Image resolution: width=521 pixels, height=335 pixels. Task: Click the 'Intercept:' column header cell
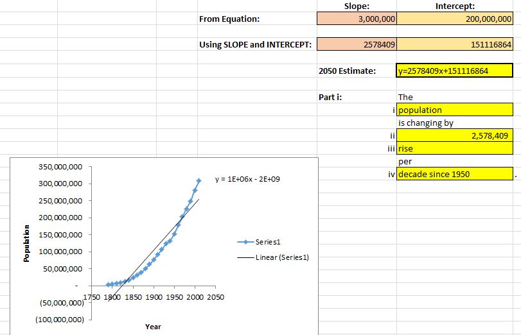455,6
